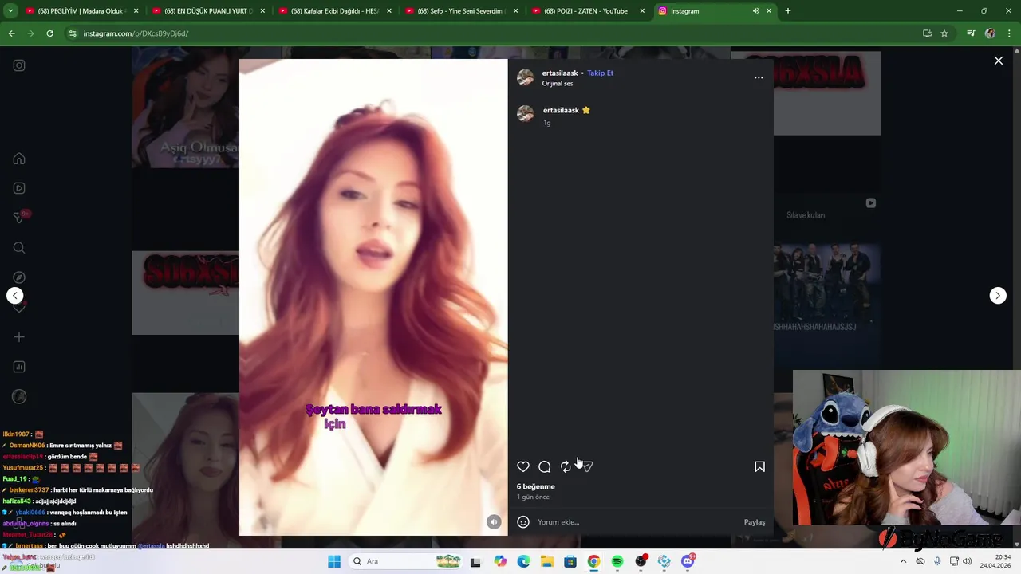Open the volume control in system tray
1021x574 pixels.
pos(968,561)
